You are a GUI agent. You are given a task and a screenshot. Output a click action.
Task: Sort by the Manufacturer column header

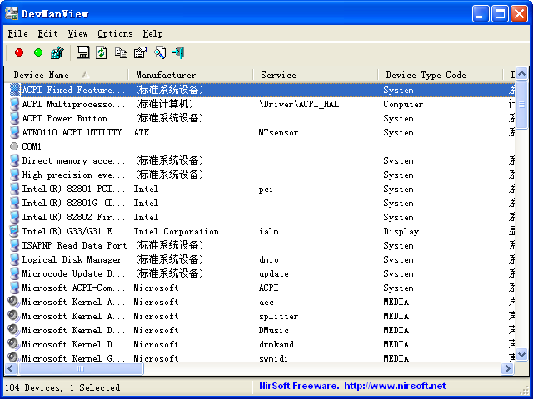(x=191, y=75)
